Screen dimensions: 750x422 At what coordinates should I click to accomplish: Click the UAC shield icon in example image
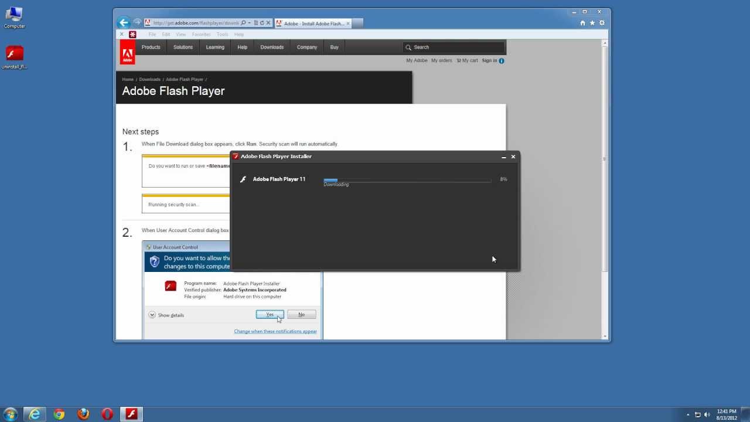pyautogui.click(x=154, y=261)
